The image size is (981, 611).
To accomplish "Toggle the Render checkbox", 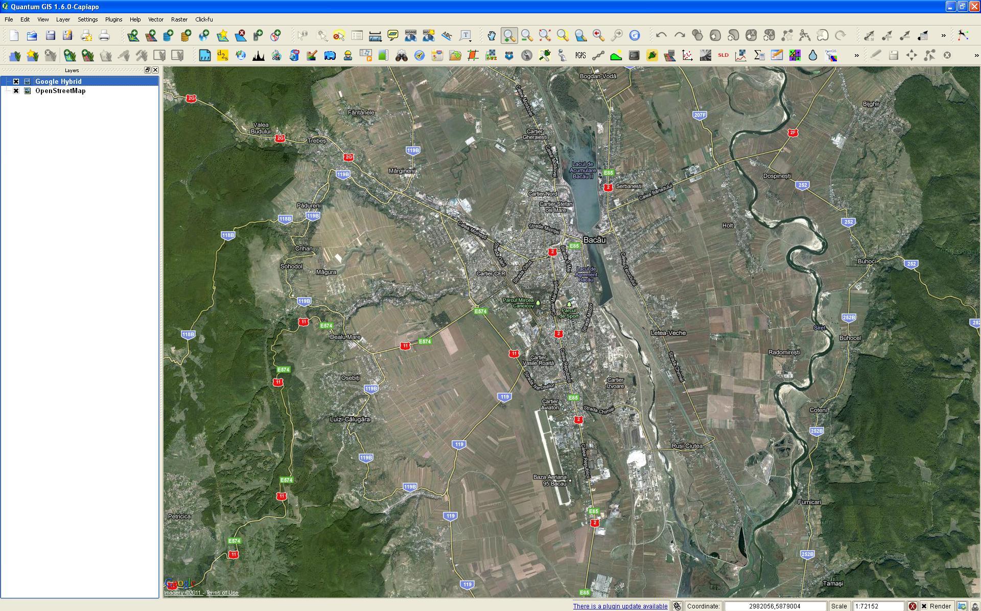I will (x=924, y=606).
